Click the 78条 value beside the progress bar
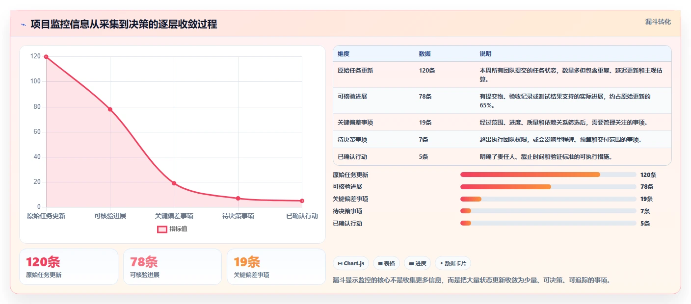Screen dimensions: 691x304 pos(647,187)
